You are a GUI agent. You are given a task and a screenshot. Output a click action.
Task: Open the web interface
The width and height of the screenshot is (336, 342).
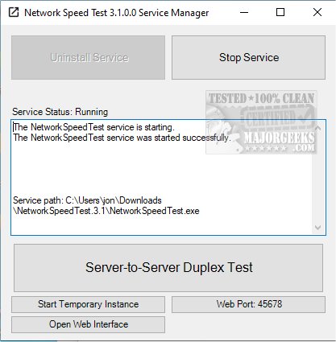coord(88,324)
